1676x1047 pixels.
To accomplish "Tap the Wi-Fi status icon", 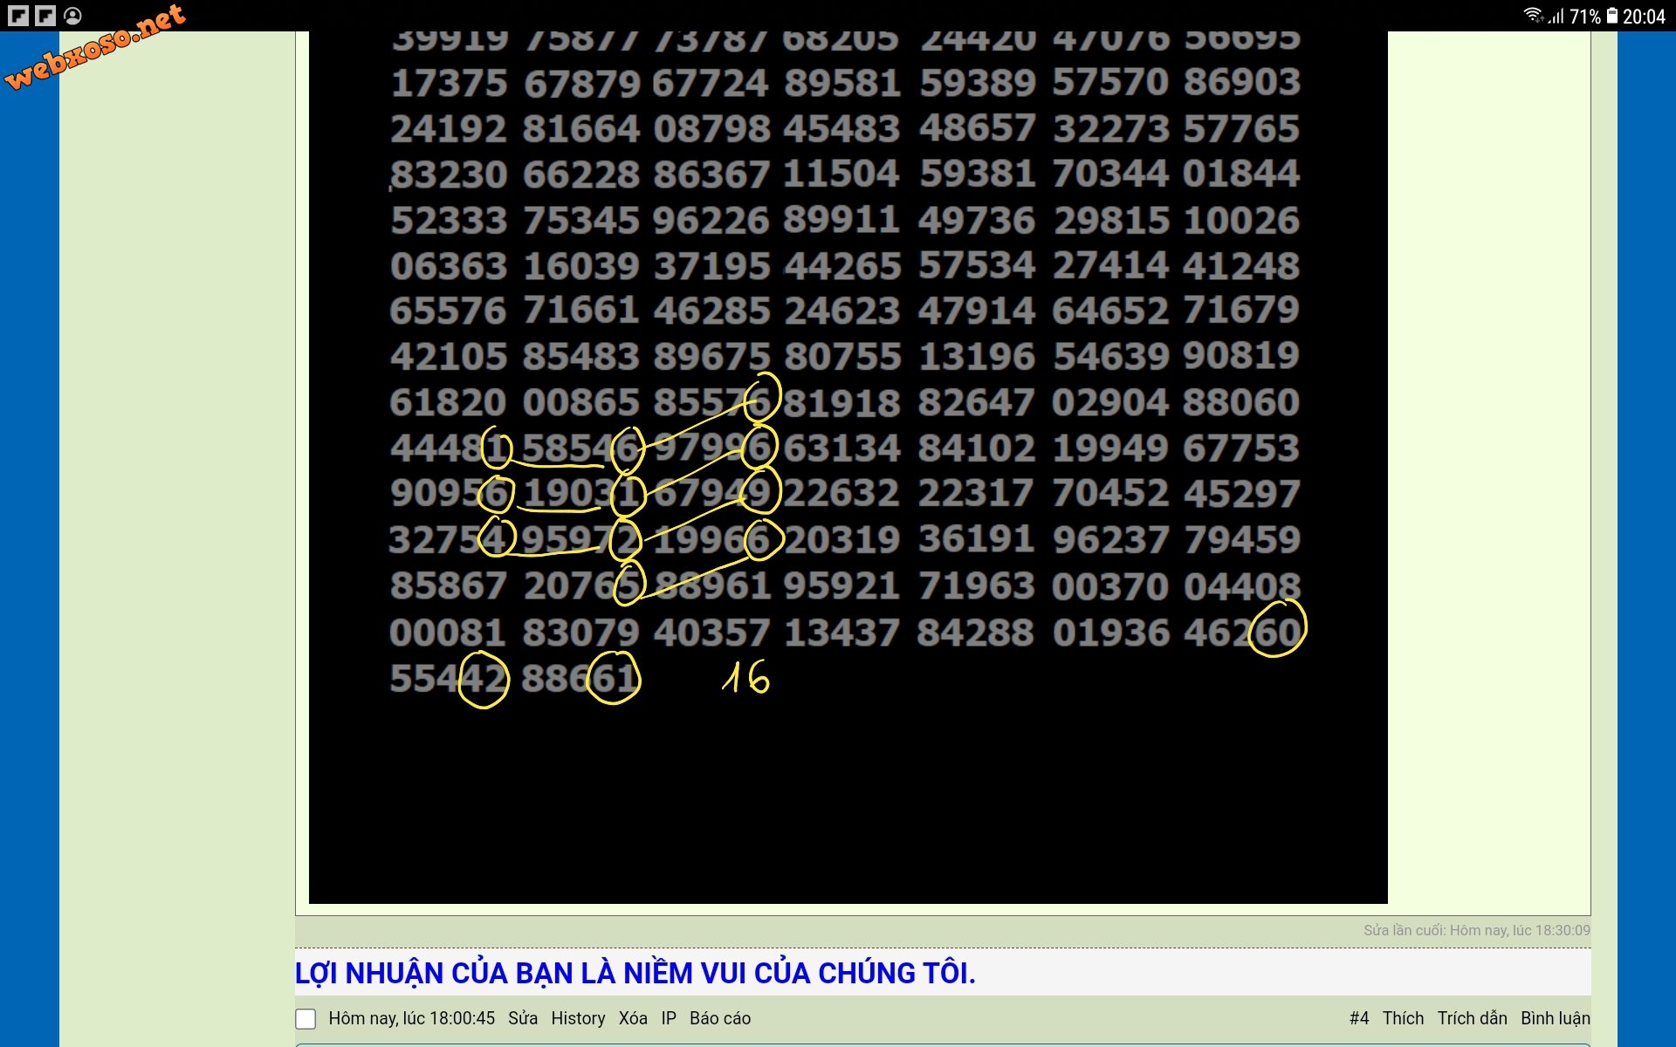I will click(1533, 15).
